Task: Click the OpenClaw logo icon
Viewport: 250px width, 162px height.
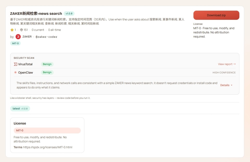Action: (15, 72)
